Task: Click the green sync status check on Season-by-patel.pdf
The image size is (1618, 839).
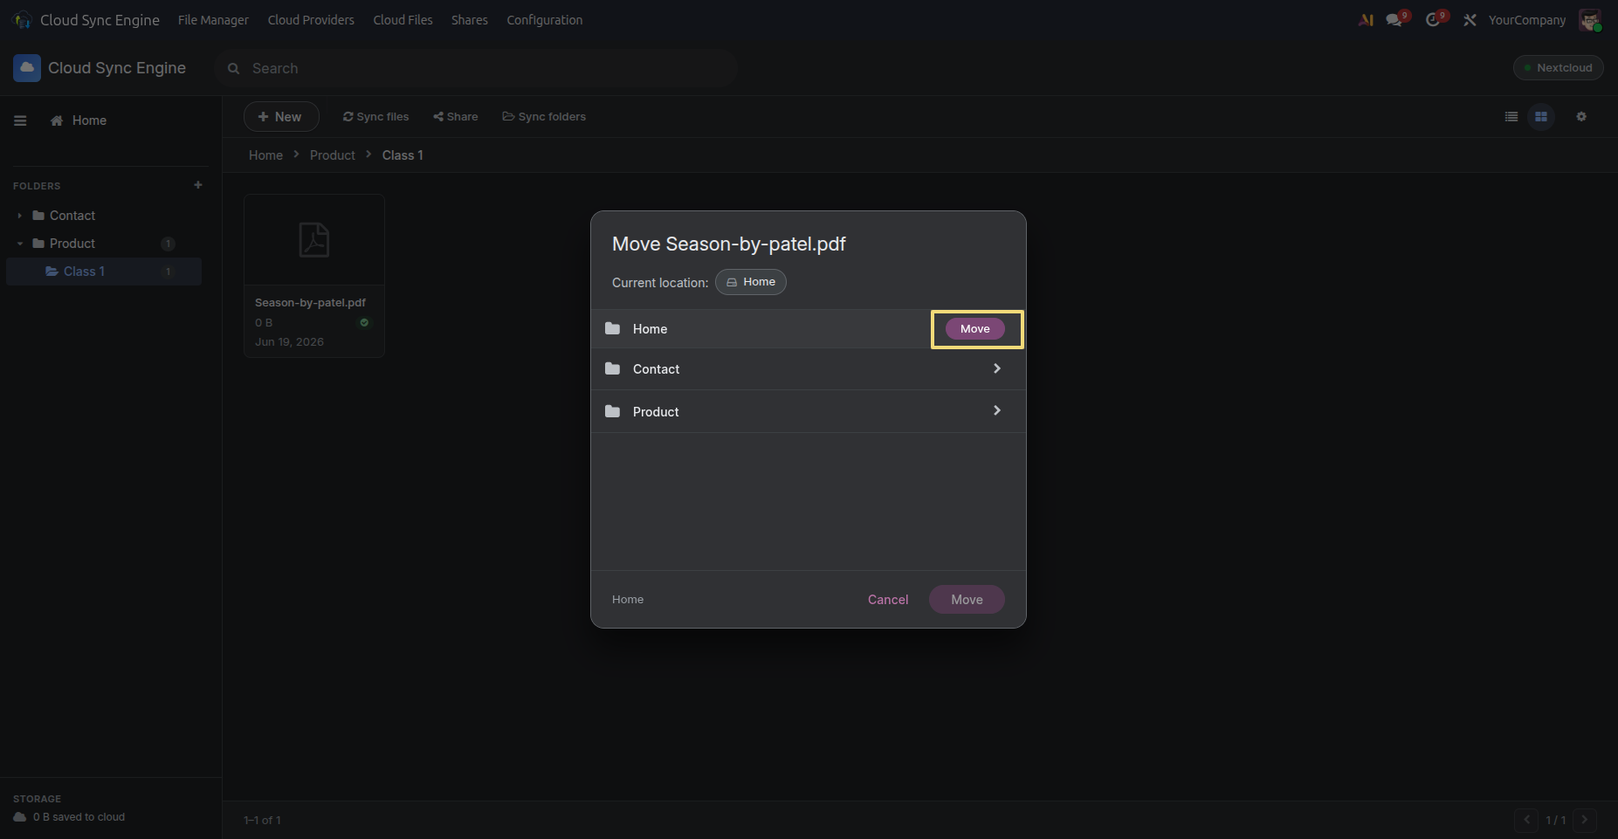Action: pyautogui.click(x=364, y=323)
